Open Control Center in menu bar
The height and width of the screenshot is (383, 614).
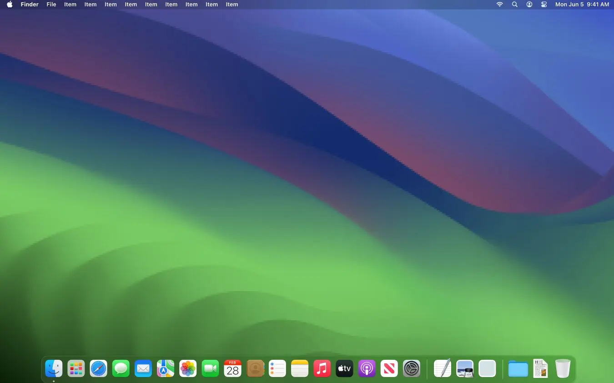click(544, 5)
